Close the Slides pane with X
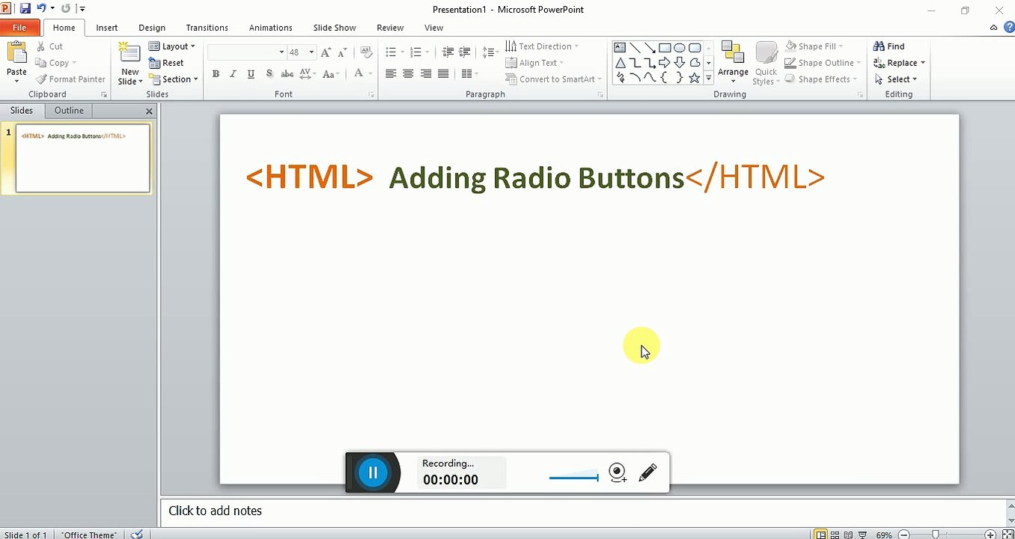This screenshot has height=539, width=1015. pos(149,111)
